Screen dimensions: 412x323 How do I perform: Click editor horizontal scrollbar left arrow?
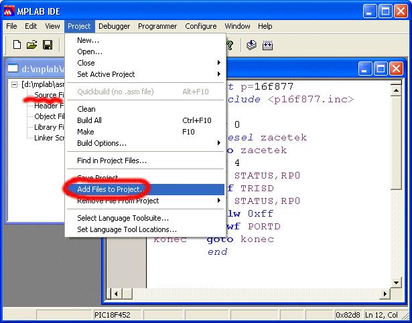click(x=116, y=294)
